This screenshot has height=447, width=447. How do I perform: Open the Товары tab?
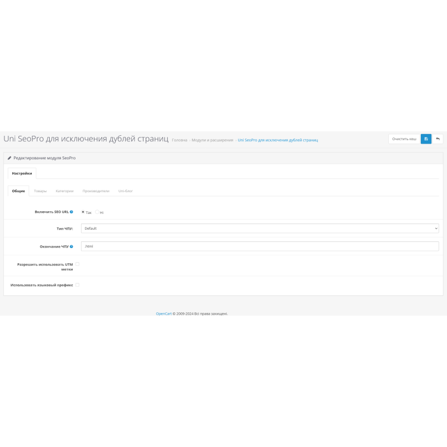pyautogui.click(x=40, y=191)
